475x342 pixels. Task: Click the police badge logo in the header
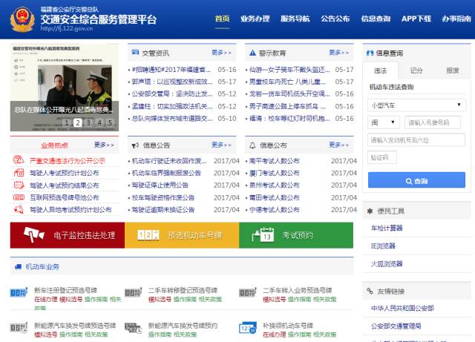click(x=22, y=19)
